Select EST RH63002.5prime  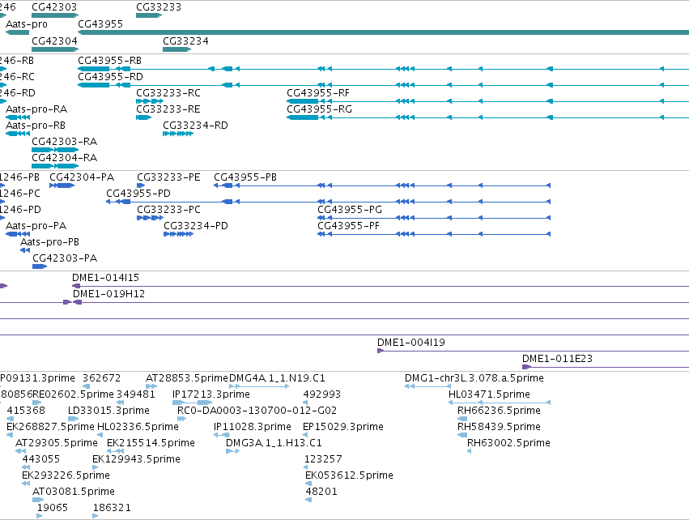coord(508,443)
